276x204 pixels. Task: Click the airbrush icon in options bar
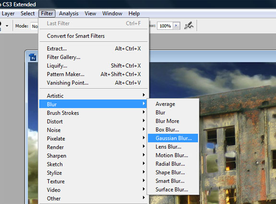(x=189, y=26)
